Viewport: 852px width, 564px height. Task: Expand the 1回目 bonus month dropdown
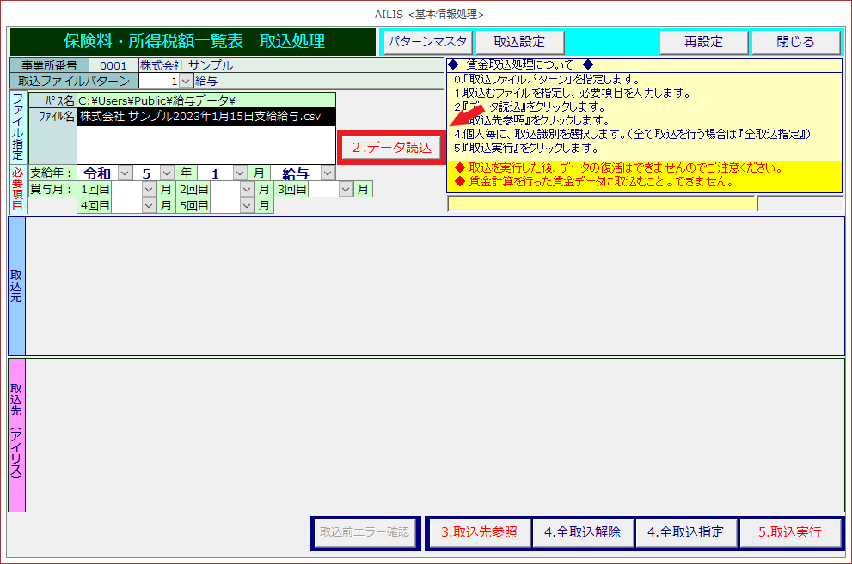149,189
